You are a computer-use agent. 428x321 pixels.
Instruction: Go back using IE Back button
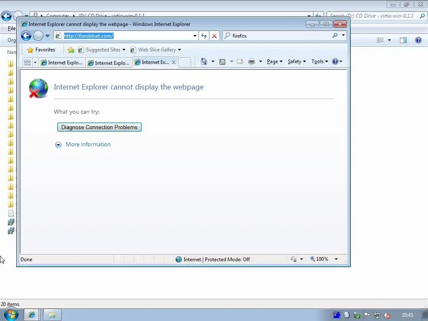(x=26, y=36)
